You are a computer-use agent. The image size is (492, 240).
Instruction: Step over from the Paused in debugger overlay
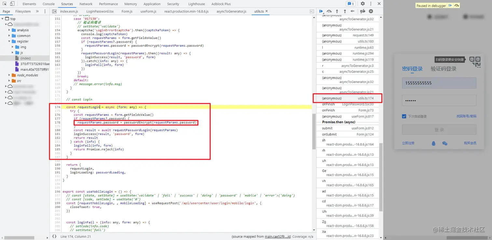[x=457, y=6]
